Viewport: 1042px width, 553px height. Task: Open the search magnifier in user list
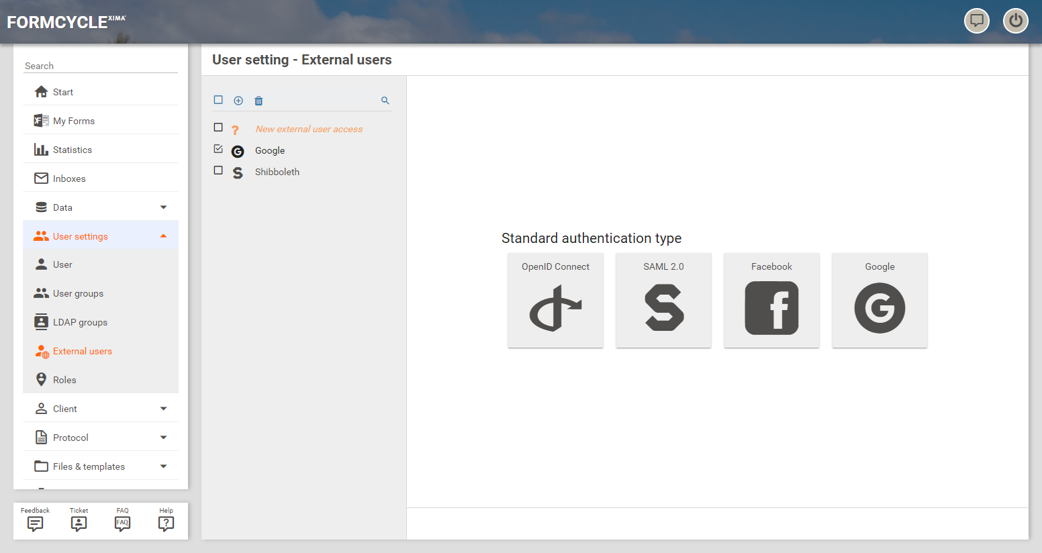click(385, 101)
